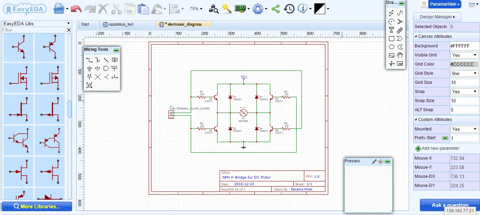480x215 pixels.
Task: Click the More Libraries button
Action: click(x=37, y=206)
